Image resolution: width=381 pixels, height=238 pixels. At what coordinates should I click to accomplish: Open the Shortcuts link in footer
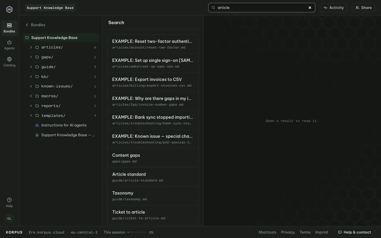click(x=267, y=232)
